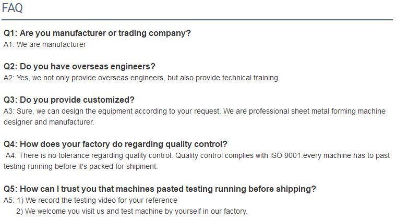408x221 pixels.
Task: Click the FAQ heading
Action: coord(12,8)
